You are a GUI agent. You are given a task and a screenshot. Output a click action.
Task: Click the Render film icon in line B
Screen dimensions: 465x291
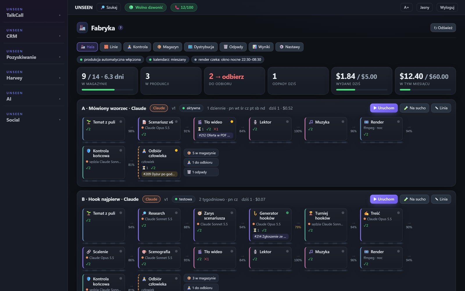[x=366, y=252]
